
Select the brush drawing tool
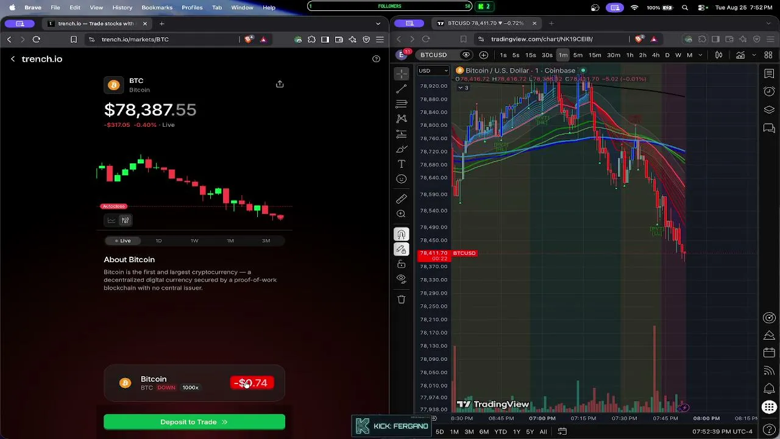(x=401, y=149)
